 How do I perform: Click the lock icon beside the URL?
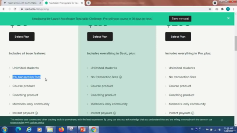pos(22,9)
